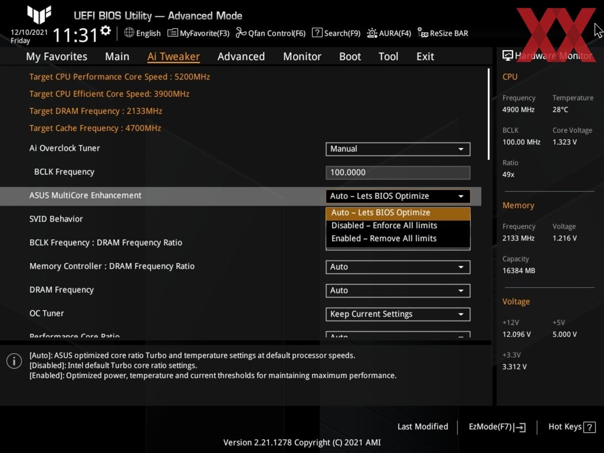This screenshot has height=453, width=604.
Task: Open the Ai Overclock Tuner dropdown
Action: click(398, 149)
